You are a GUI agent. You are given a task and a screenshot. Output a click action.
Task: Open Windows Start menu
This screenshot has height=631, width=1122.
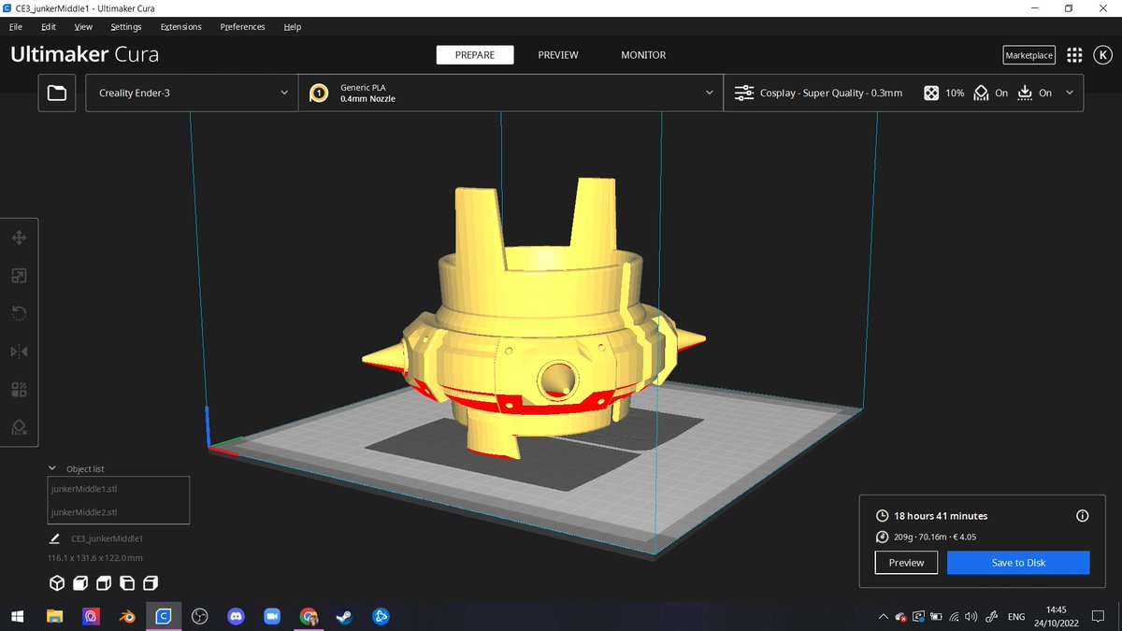click(x=18, y=617)
